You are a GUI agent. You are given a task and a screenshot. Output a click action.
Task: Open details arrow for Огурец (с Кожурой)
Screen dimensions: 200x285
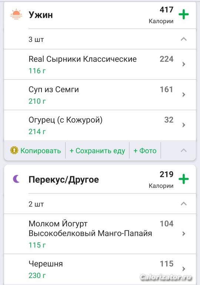tap(184, 125)
